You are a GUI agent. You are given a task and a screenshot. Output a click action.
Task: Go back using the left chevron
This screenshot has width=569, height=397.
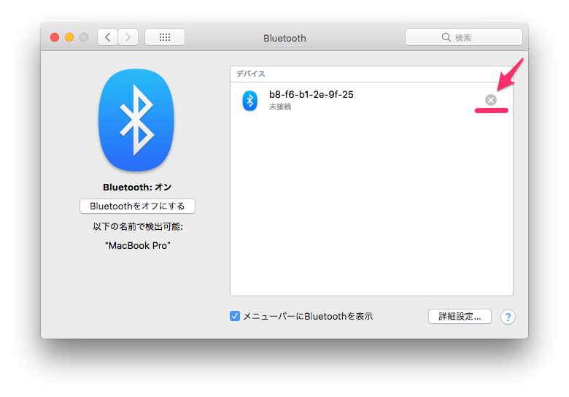pyautogui.click(x=108, y=37)
